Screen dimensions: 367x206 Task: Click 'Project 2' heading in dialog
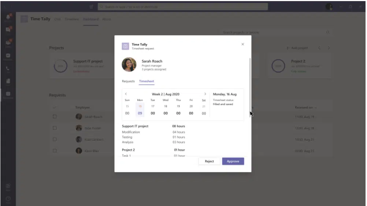click(x=128, y=150)
